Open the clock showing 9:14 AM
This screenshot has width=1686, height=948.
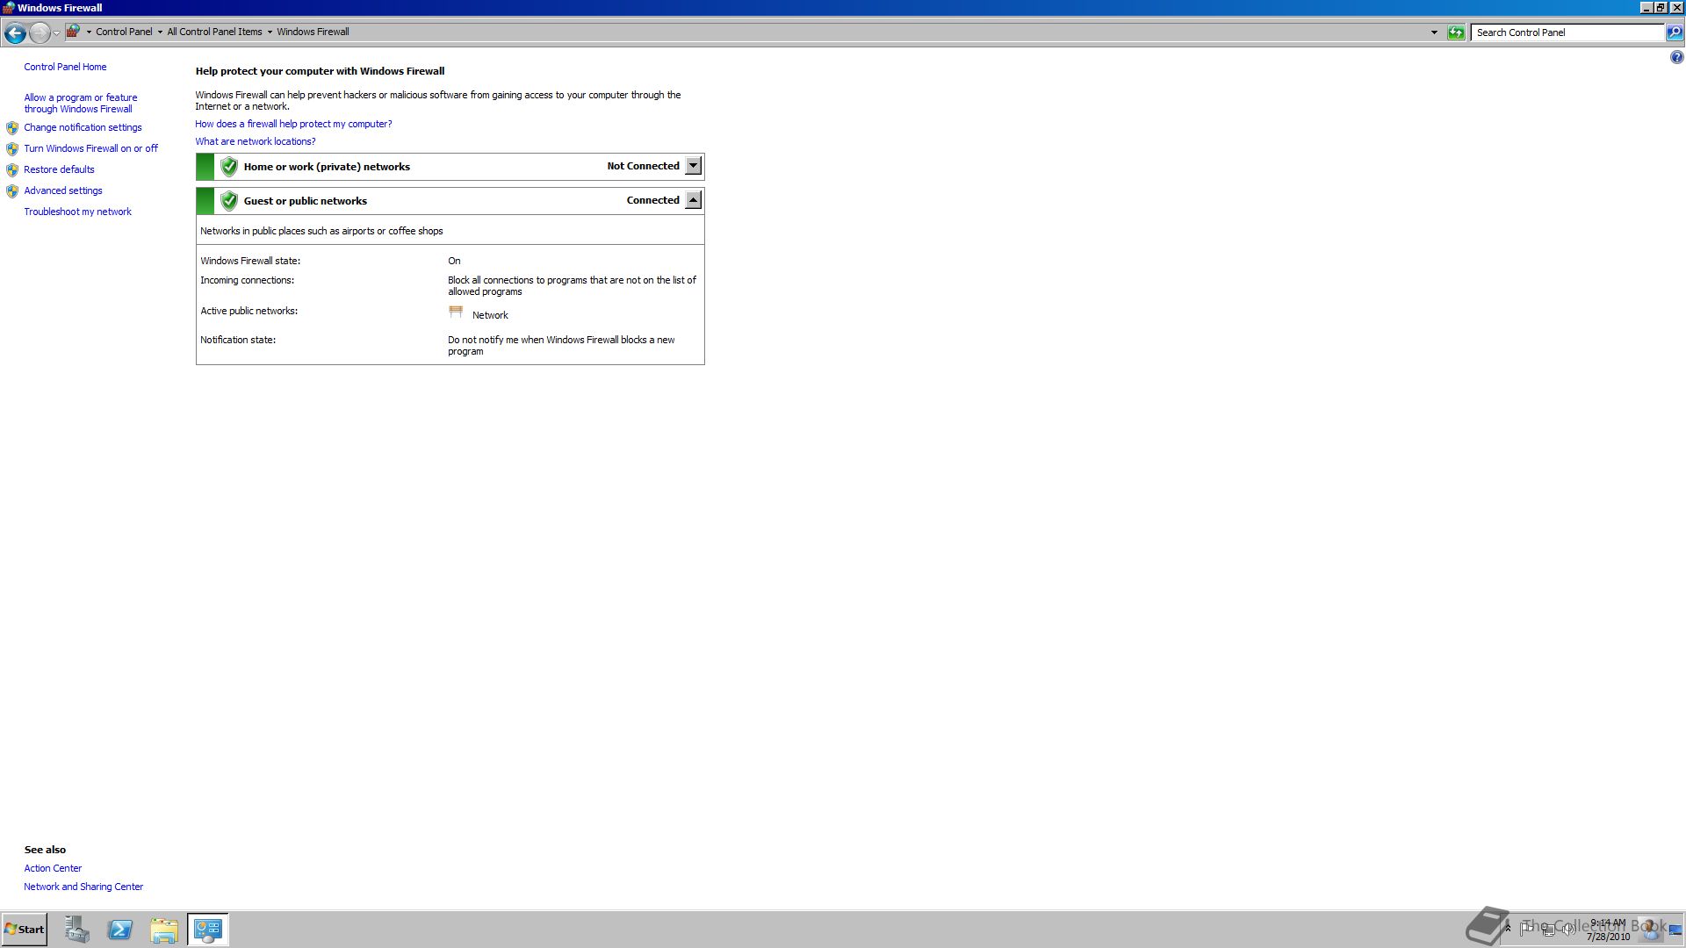(1608, 930)
